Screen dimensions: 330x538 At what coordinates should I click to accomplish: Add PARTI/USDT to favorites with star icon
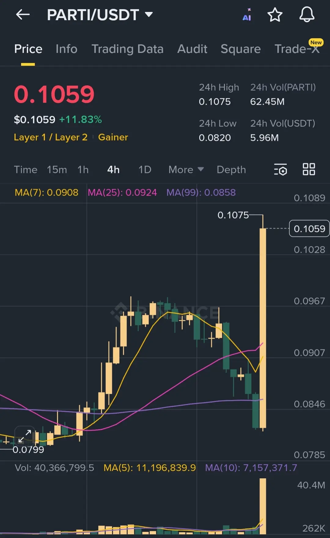(275, 15)
